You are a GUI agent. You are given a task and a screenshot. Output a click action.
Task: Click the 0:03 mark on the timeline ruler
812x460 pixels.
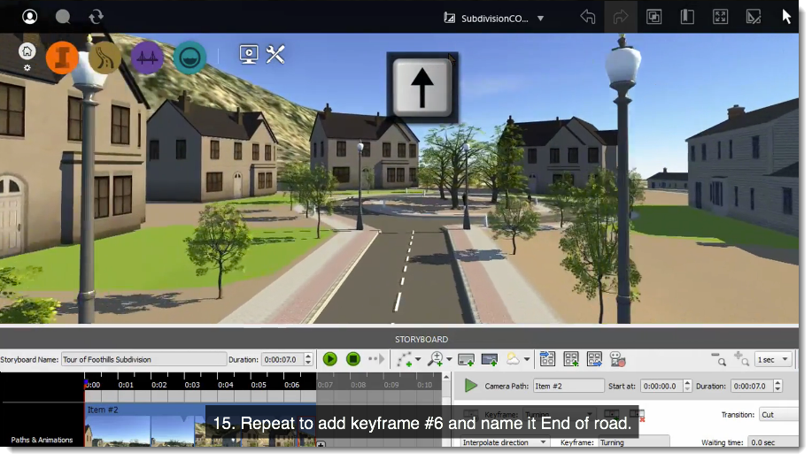(x=192, y=385)
